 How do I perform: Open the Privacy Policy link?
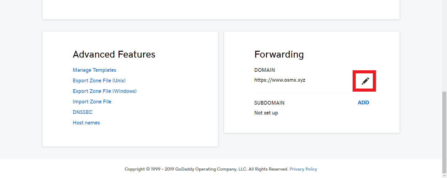[x=303, y=169]
